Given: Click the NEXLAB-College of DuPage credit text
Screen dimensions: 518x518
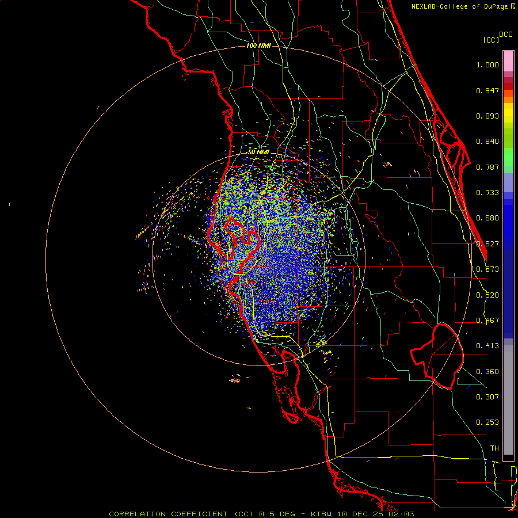Looking at the screenshot, I should tap(460, 6).
